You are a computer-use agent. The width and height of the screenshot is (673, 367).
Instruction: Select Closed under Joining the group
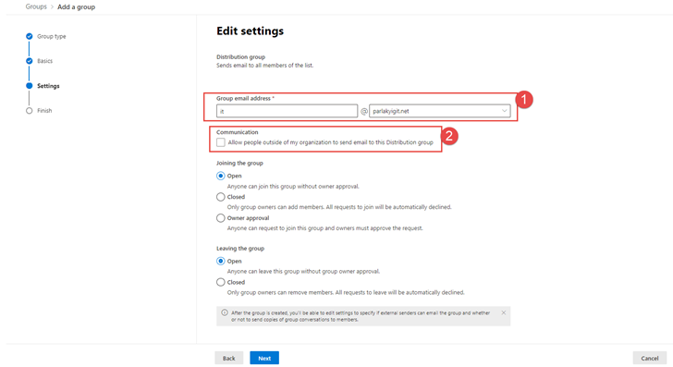pos(221,197)
